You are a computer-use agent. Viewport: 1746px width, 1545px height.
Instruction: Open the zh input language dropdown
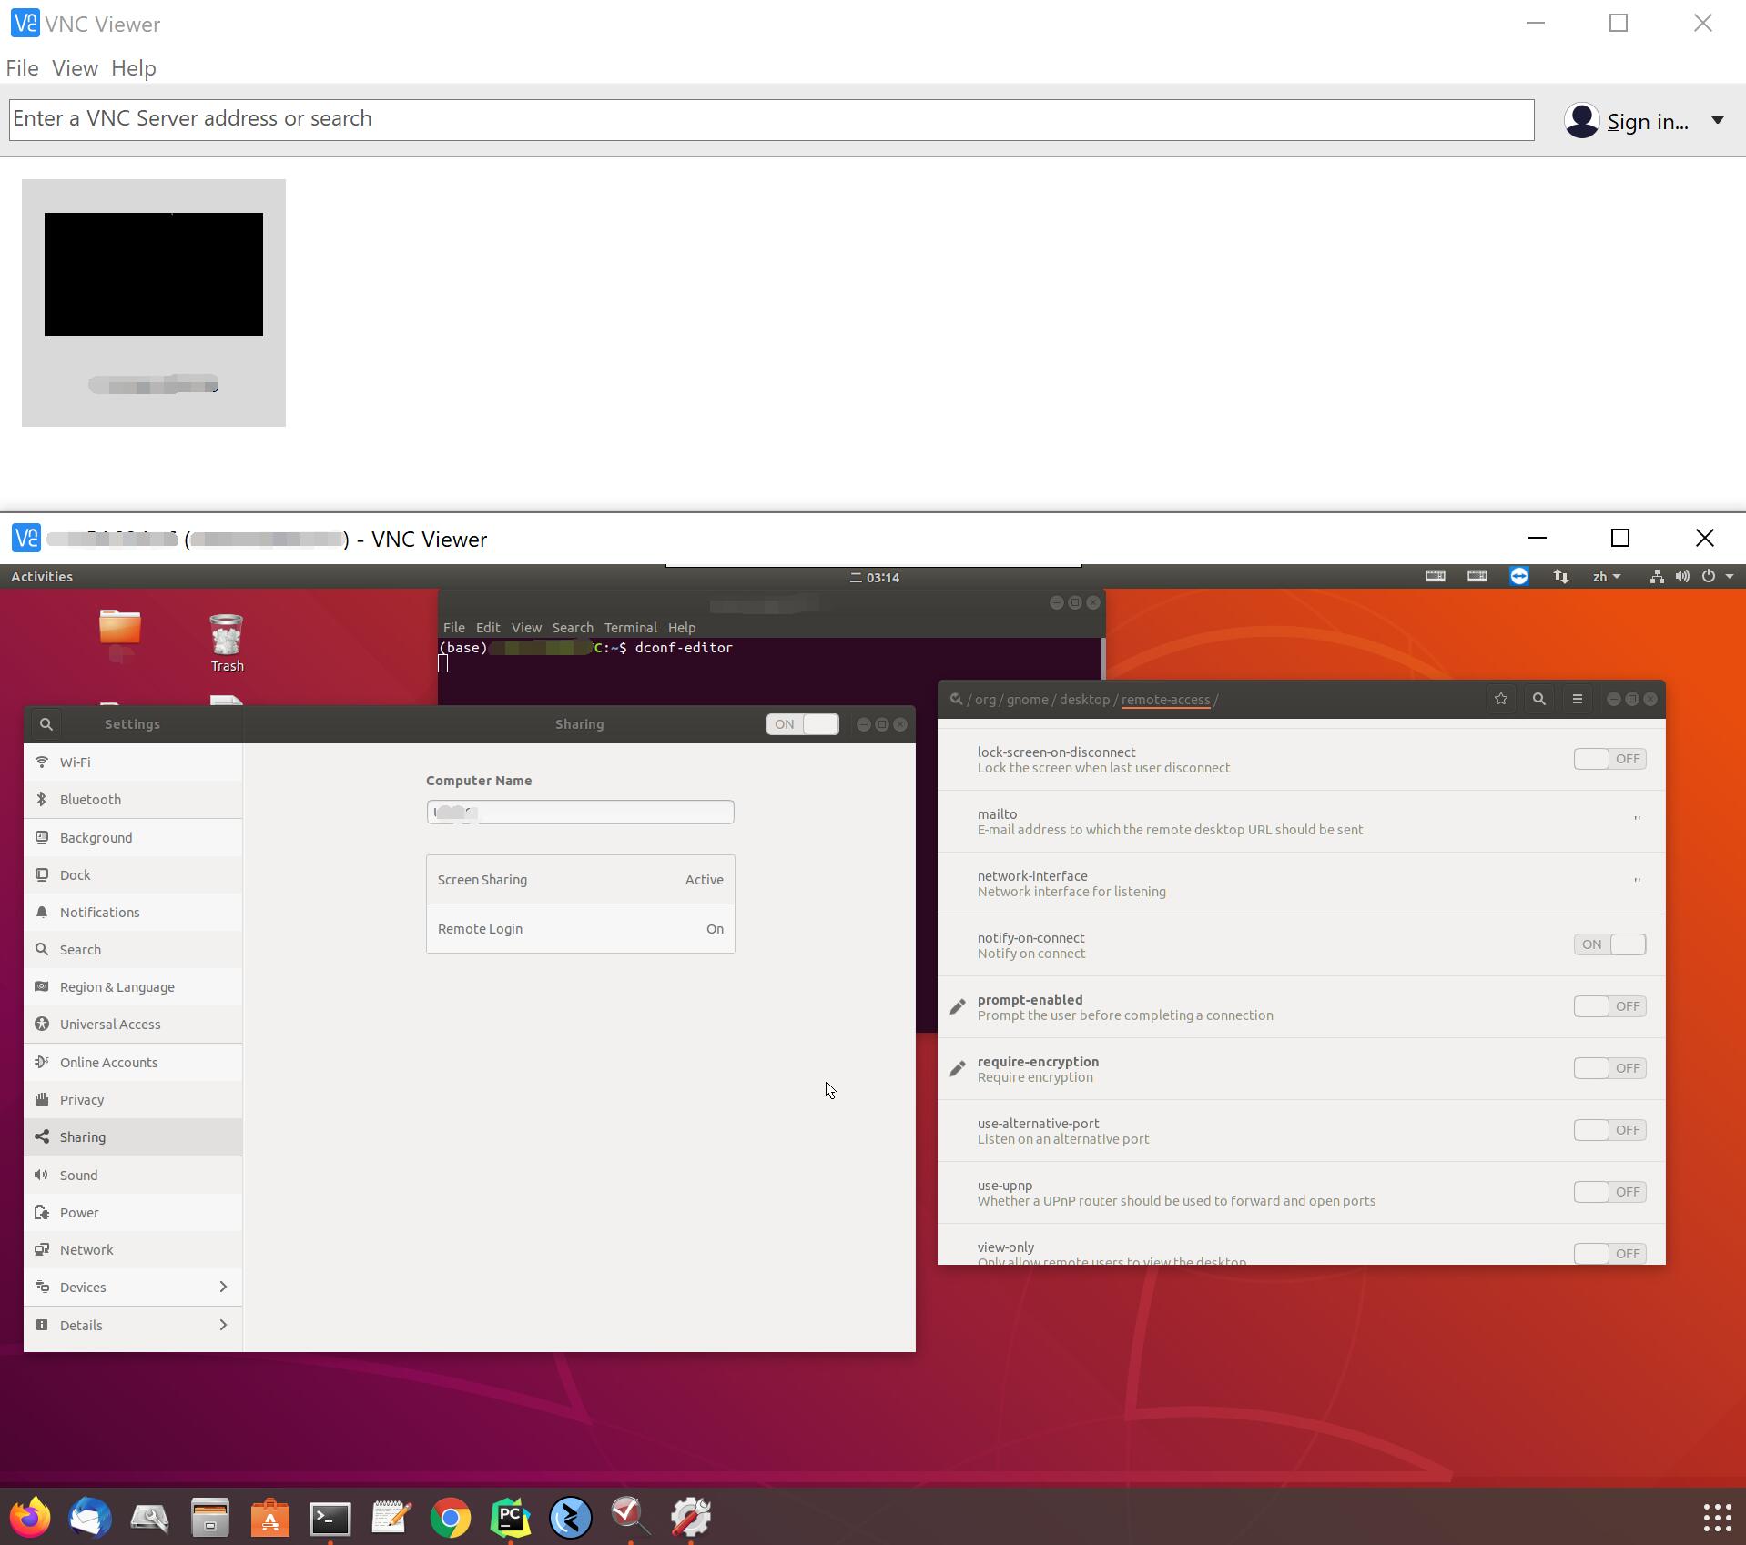[1607, 576]
